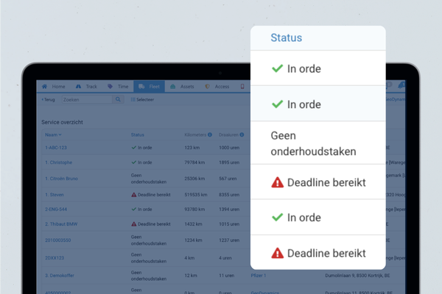Click the Status column header in table
The image size is (442, 294).
[x=138, y=135]
